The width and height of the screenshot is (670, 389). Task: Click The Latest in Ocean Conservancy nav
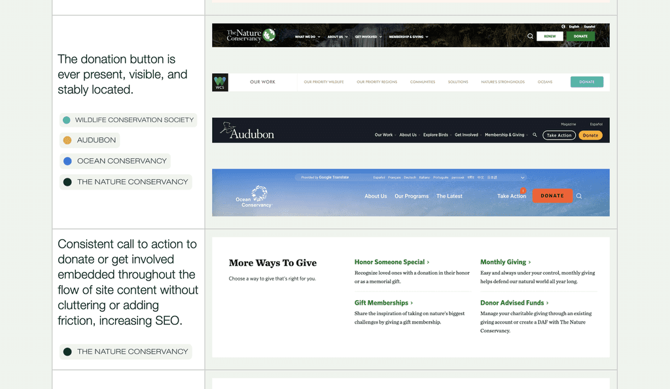[x=449, y=196]
